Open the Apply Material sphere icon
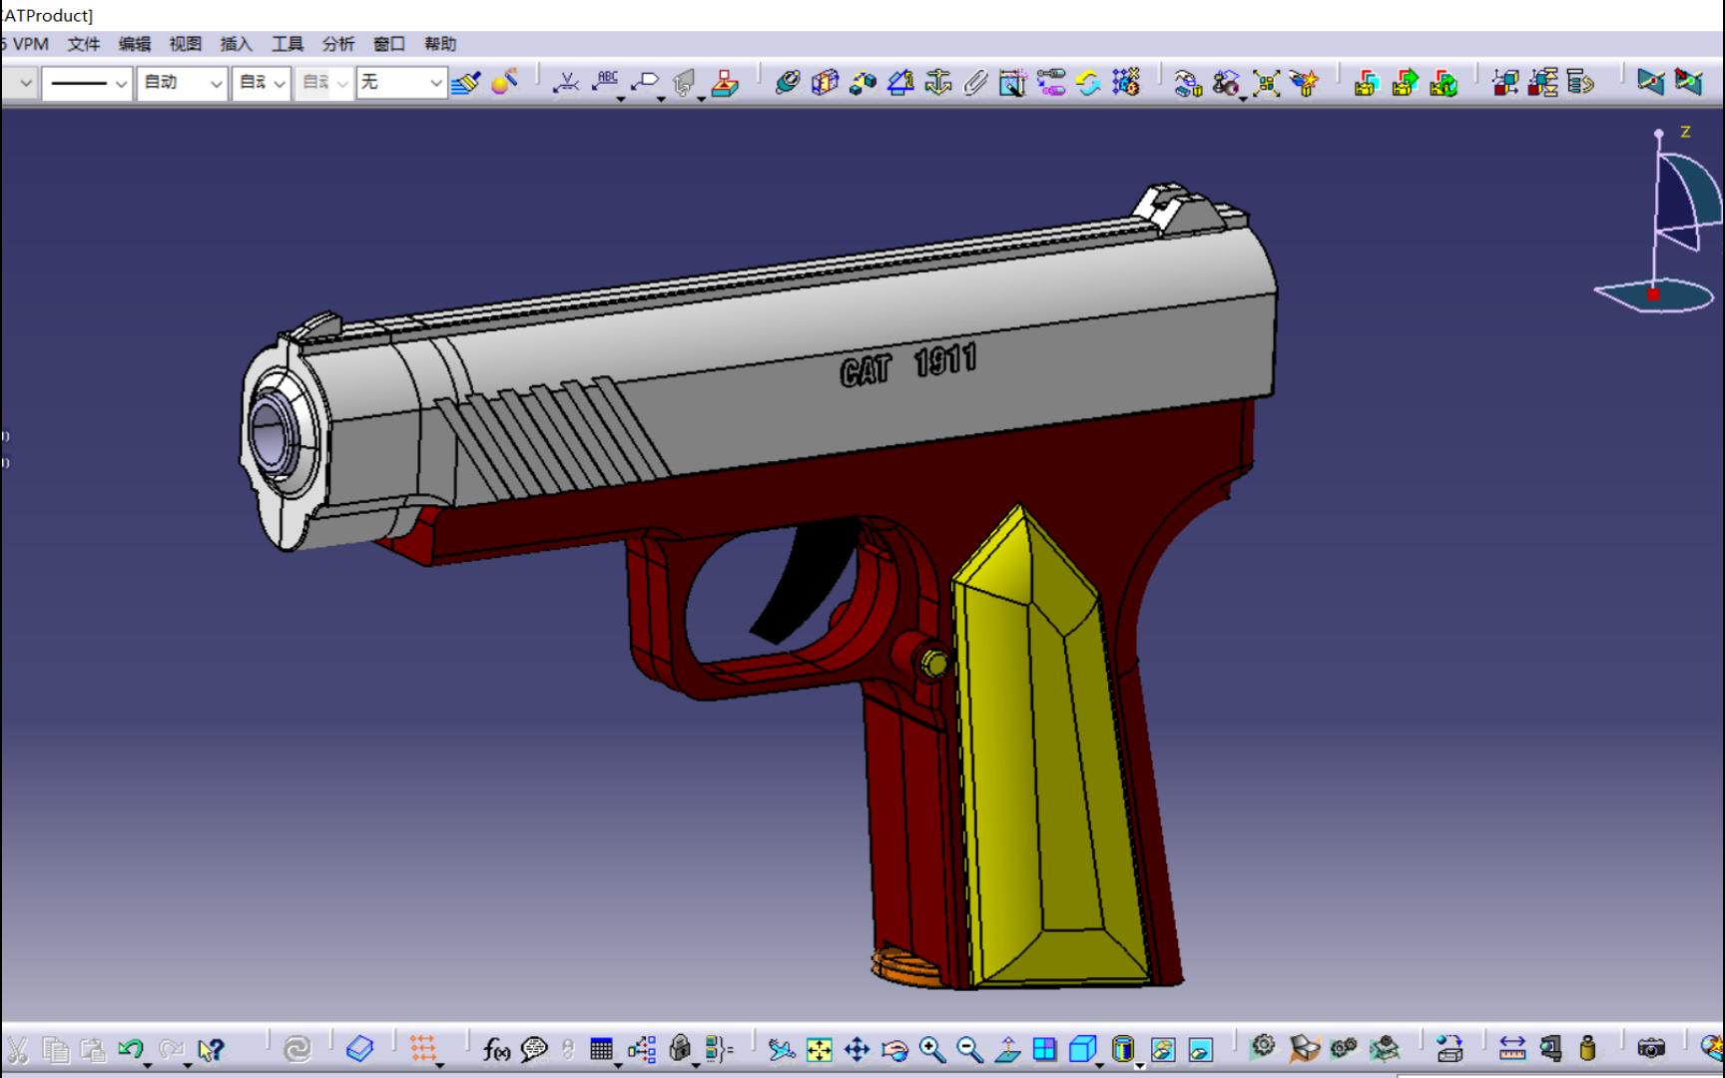Viewport: 1725px width, 1078px height. click(x=504, y=83)
